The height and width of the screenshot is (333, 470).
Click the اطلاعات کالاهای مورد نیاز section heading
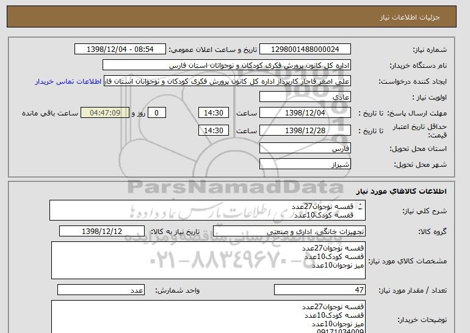[402, 191]
